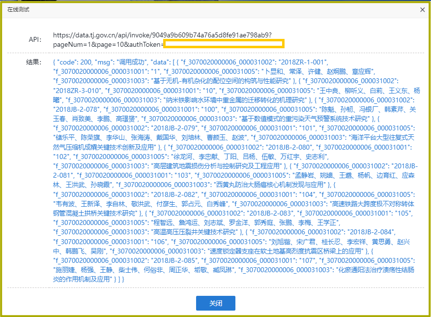Image resolution: width=431 pixels, height=317 pixels.
Task: Click the highlighted authToken value box
Action: [224, 44]
